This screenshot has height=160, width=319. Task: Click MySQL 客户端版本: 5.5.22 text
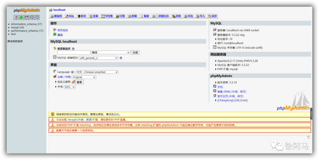(233, 65)
